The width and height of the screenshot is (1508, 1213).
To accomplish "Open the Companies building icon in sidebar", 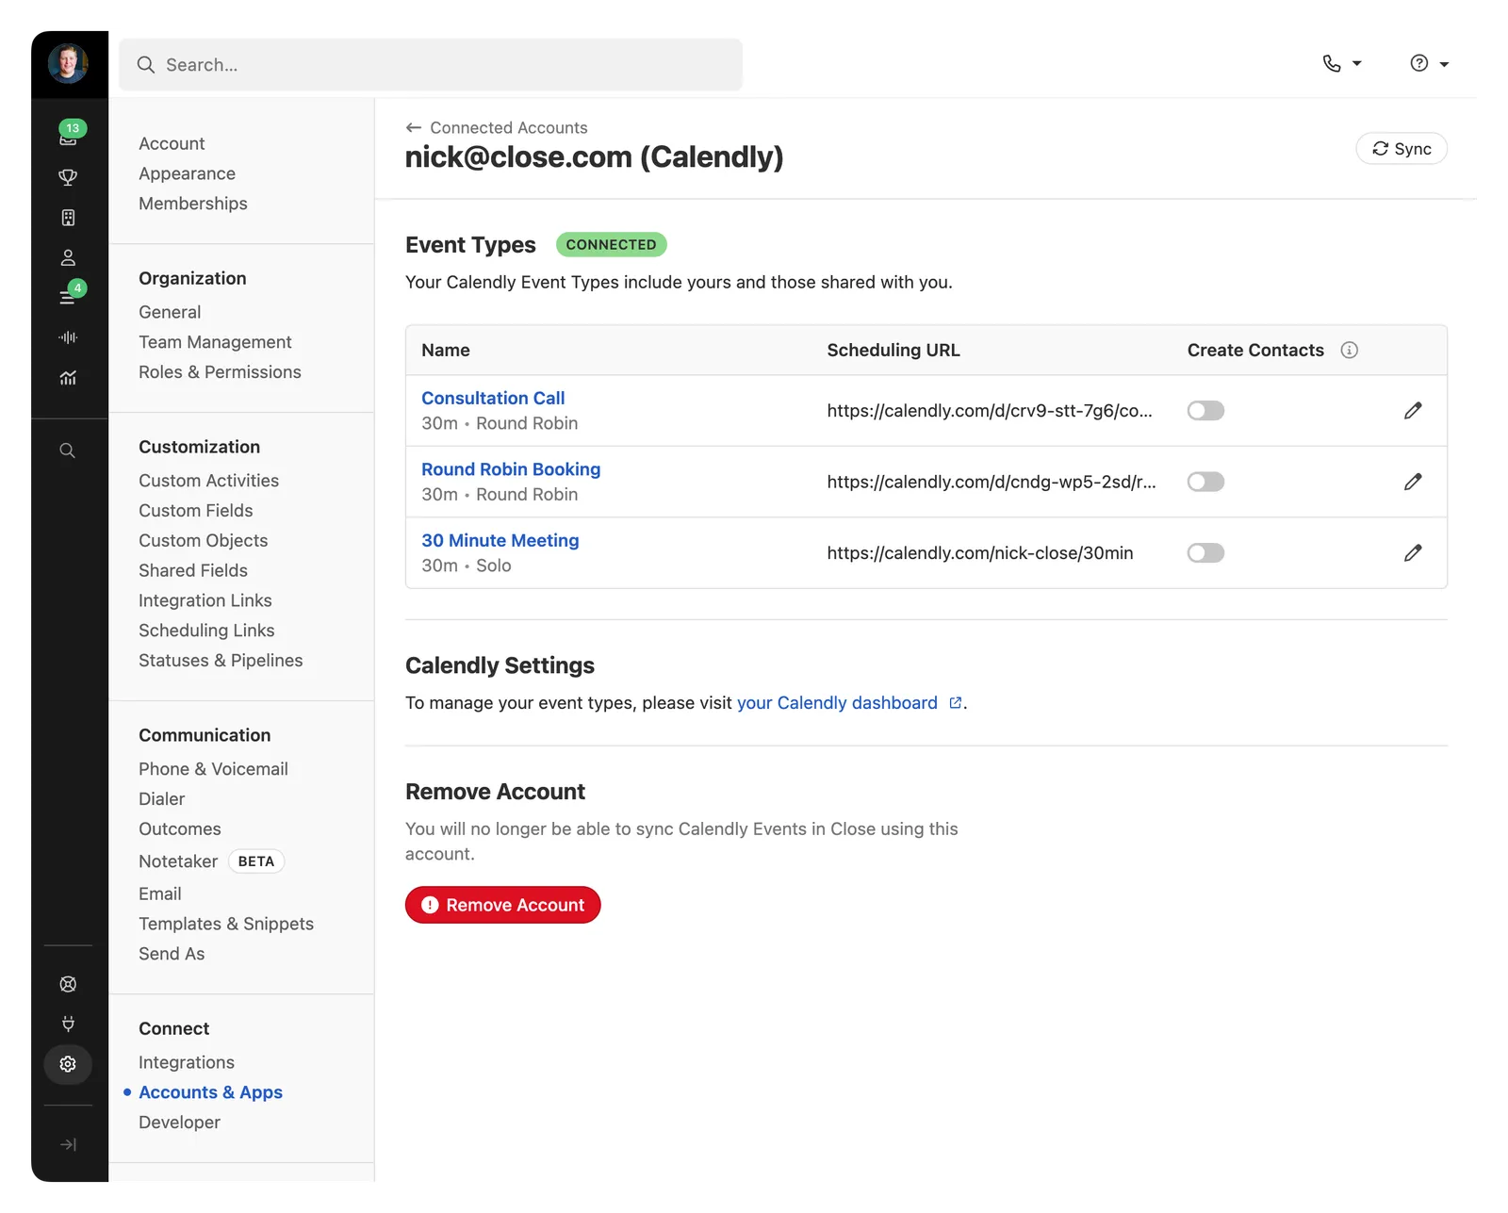I will (68, 218).
